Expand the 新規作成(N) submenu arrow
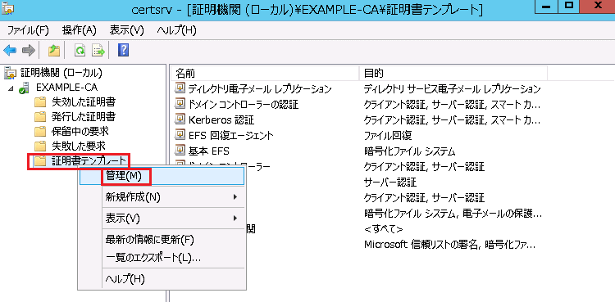 [235, 196]
